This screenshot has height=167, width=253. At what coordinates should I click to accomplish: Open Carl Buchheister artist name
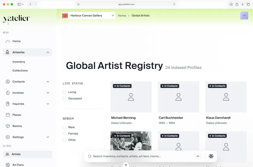[171, 118]
